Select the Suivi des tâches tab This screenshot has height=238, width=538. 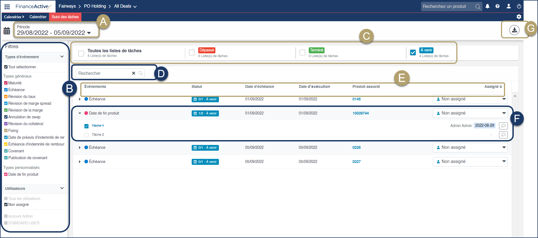[x=65, y=17]
